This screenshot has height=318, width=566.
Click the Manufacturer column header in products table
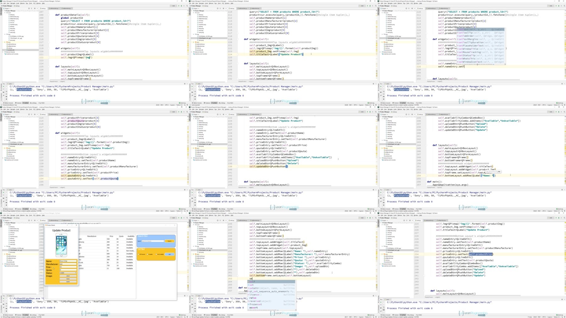click(x=92, y=236)
